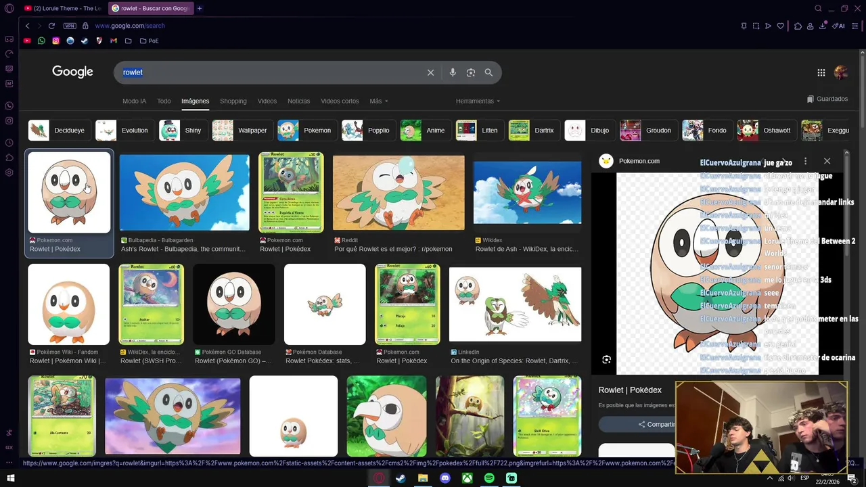
Task: Search by image with camera lens icon
Action: point(471,72)
